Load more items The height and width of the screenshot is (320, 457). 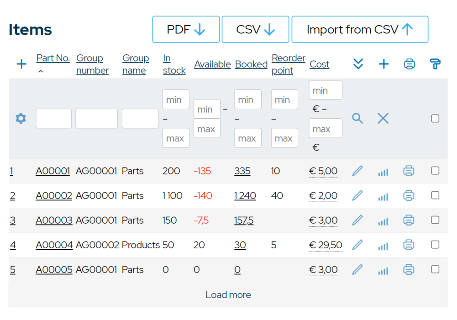pyautogui.click(x=228, y=294)
